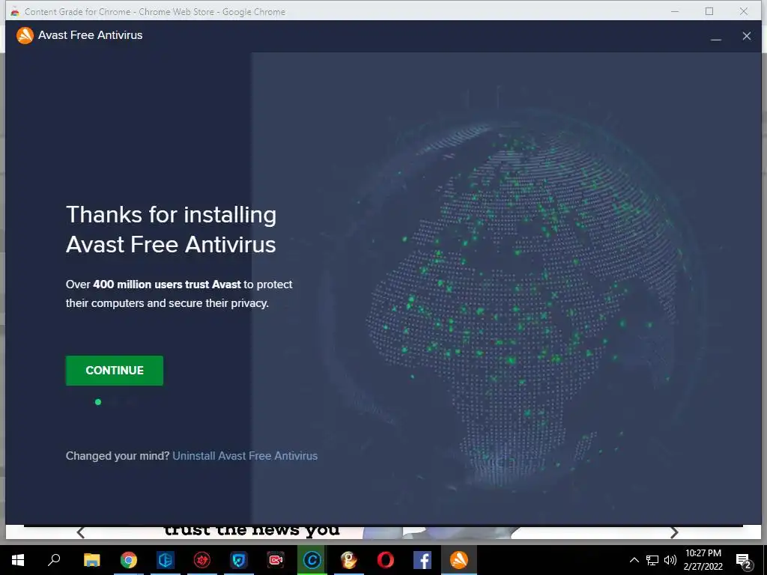The height and width of the screenshot is (575, 767).
Task: Select the first green page indicator dot
Action: click(x=98, y=402)
